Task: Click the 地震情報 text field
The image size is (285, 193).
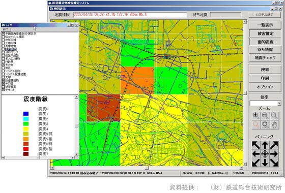Action: click(x=130, y=15)
